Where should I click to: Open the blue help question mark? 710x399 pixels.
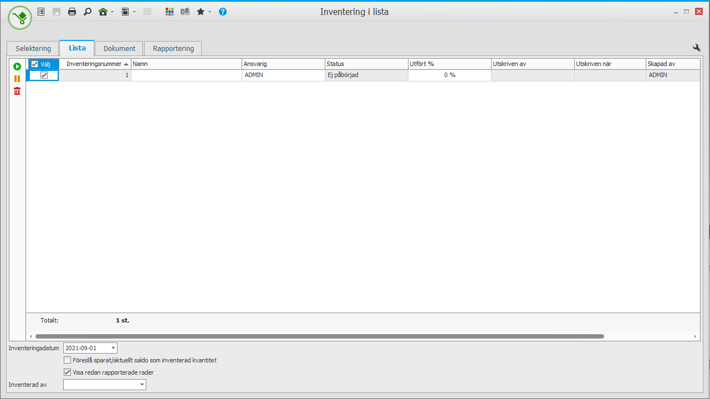coord(223,12)
